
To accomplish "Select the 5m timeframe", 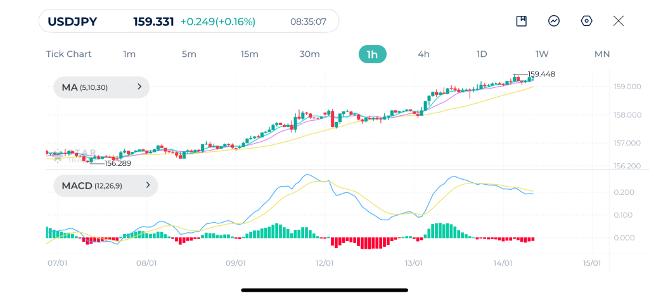I will point(189,54).
